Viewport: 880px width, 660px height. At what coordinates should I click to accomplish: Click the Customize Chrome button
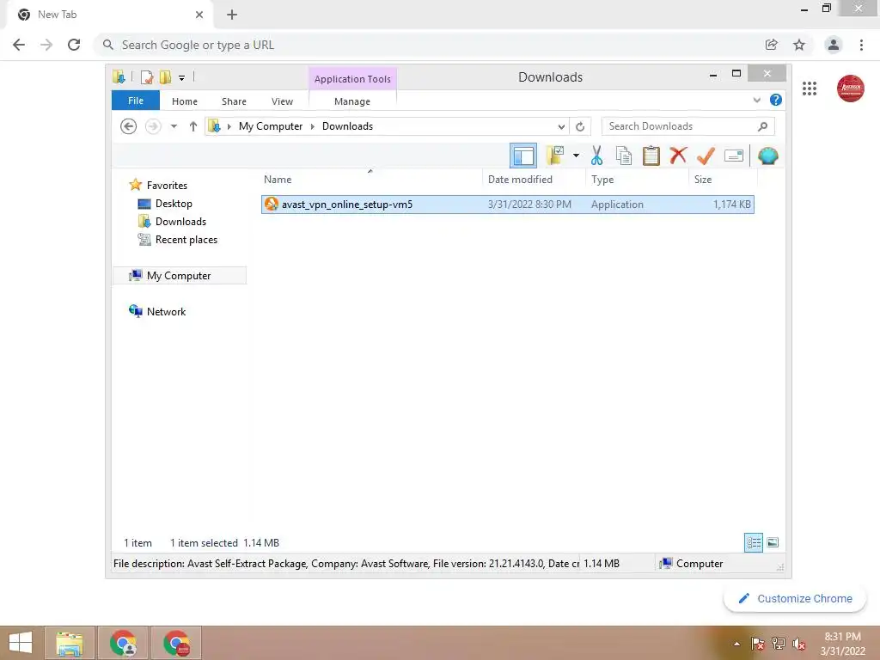pyautogui.click(x=795, y=598)
